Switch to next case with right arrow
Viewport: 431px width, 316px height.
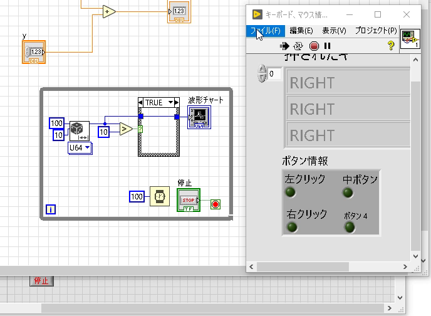177,103
